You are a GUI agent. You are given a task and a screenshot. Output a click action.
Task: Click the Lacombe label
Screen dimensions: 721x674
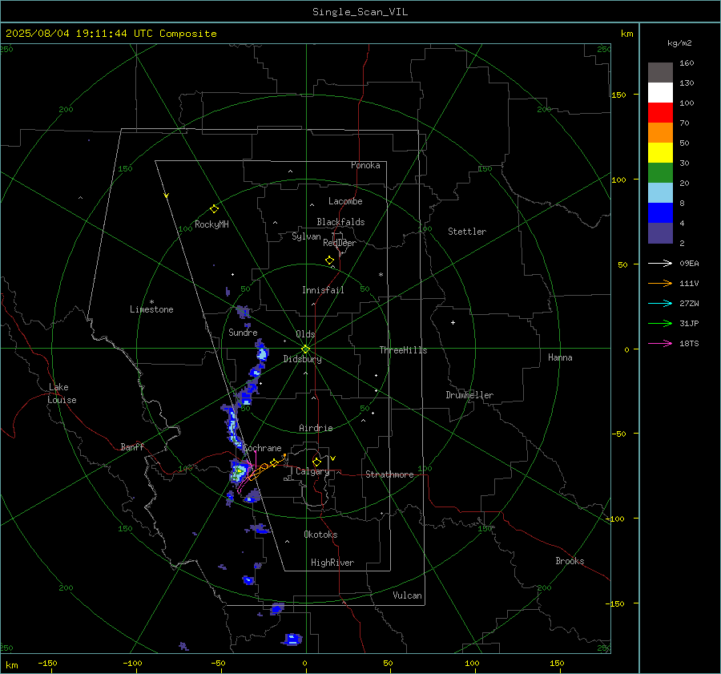tap(345, 201)
